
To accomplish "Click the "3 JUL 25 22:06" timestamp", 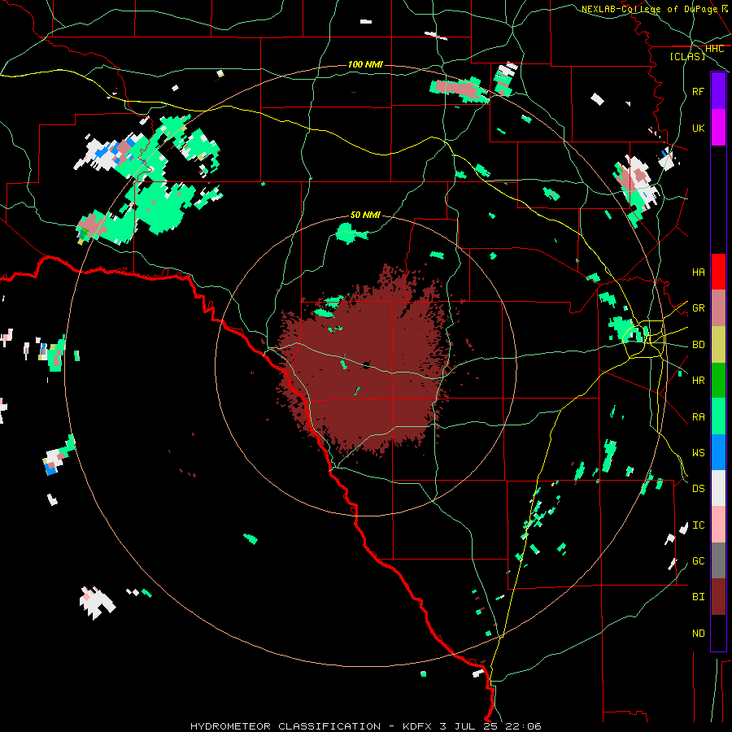I will point(490,726).
